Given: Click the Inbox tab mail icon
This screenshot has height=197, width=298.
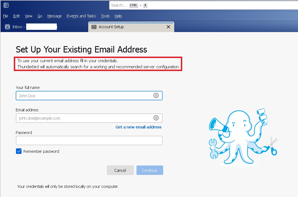Looking at the screenshot, I should [x=7, y=27].
